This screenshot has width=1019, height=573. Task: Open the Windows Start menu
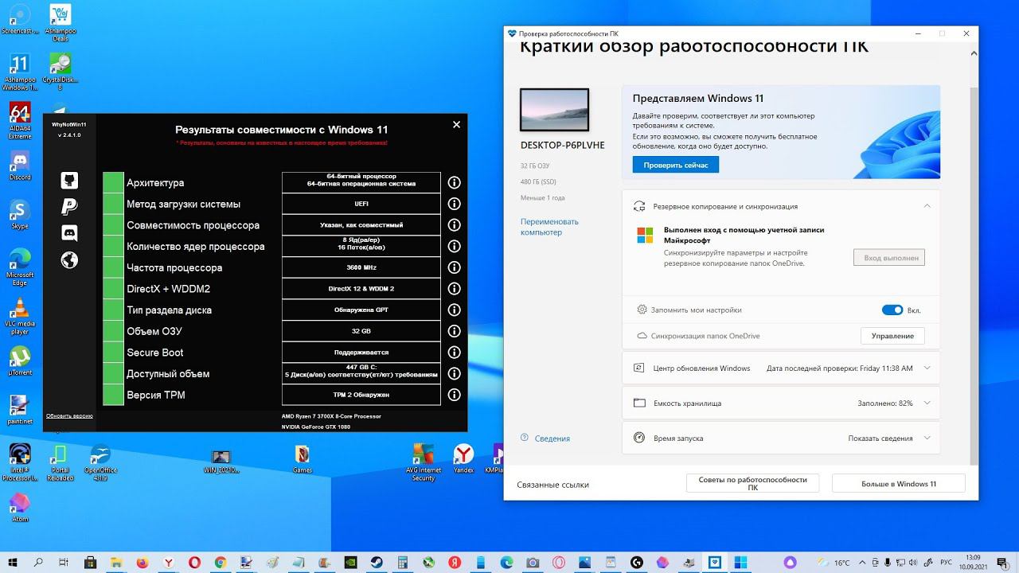tap(14, 562)
